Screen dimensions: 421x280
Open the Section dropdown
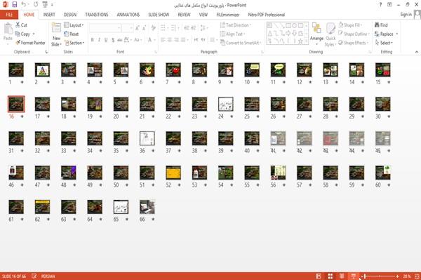(x=74, y=43)
